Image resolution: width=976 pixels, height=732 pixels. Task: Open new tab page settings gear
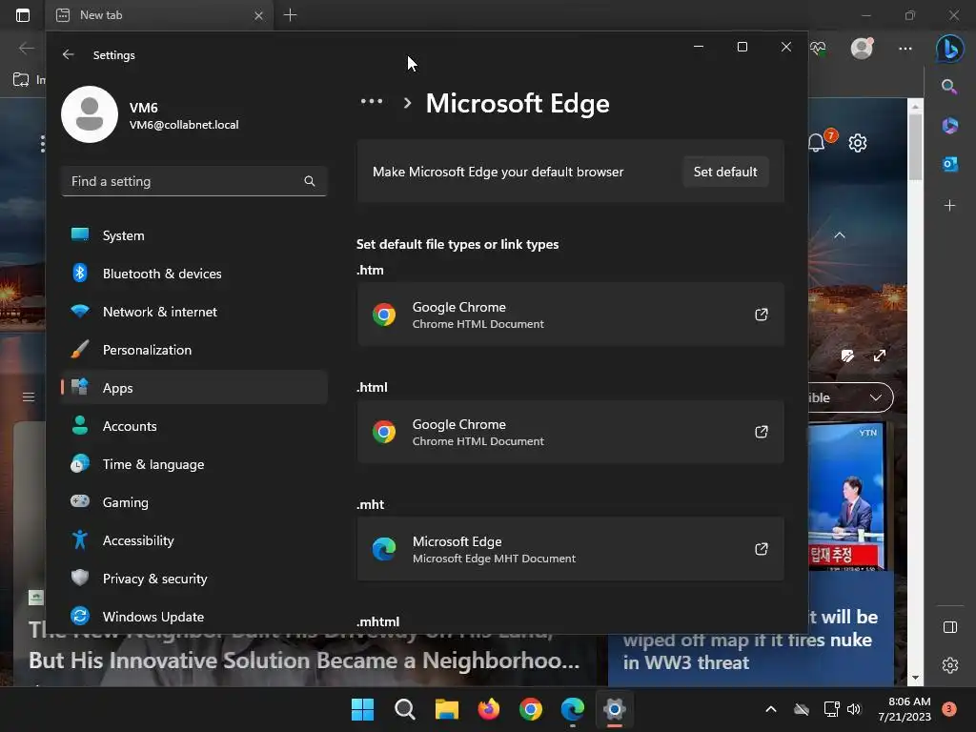pos(858,143)
